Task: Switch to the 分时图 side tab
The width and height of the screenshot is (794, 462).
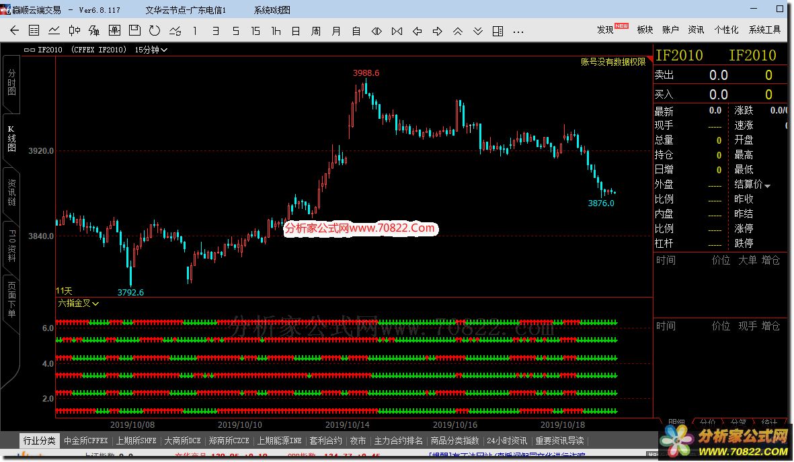Action: (x=11, y=83)
